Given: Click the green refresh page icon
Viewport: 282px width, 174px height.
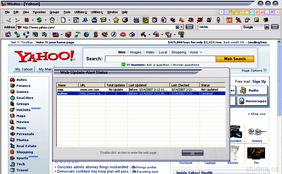Looking at the screenshot, I should 39,20.
